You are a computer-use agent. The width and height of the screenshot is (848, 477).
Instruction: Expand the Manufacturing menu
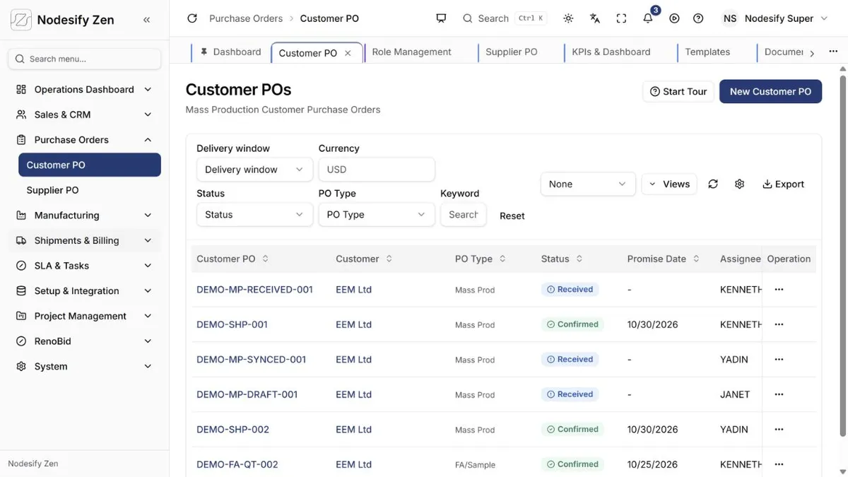84,215
